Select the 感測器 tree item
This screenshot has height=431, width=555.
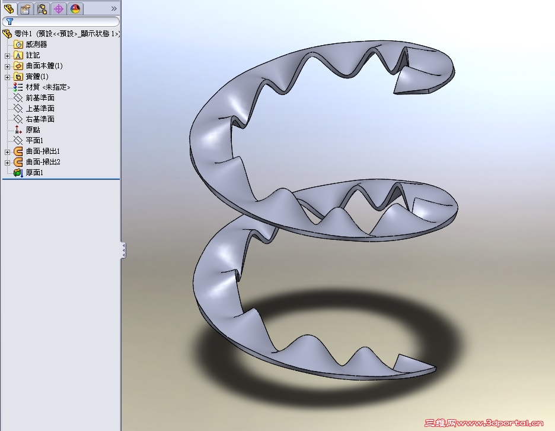pyautogui.click(x=36, y=45)
